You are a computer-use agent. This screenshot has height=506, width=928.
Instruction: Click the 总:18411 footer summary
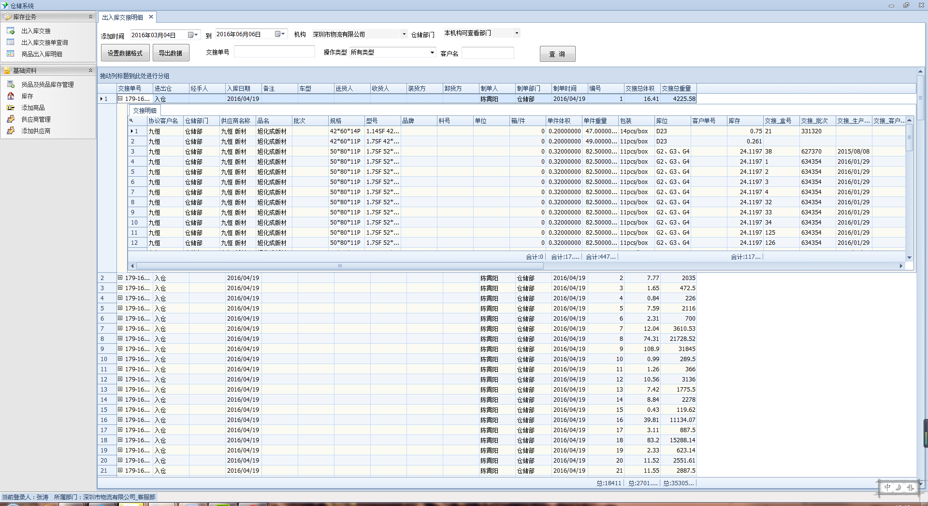tap(609, 483)
